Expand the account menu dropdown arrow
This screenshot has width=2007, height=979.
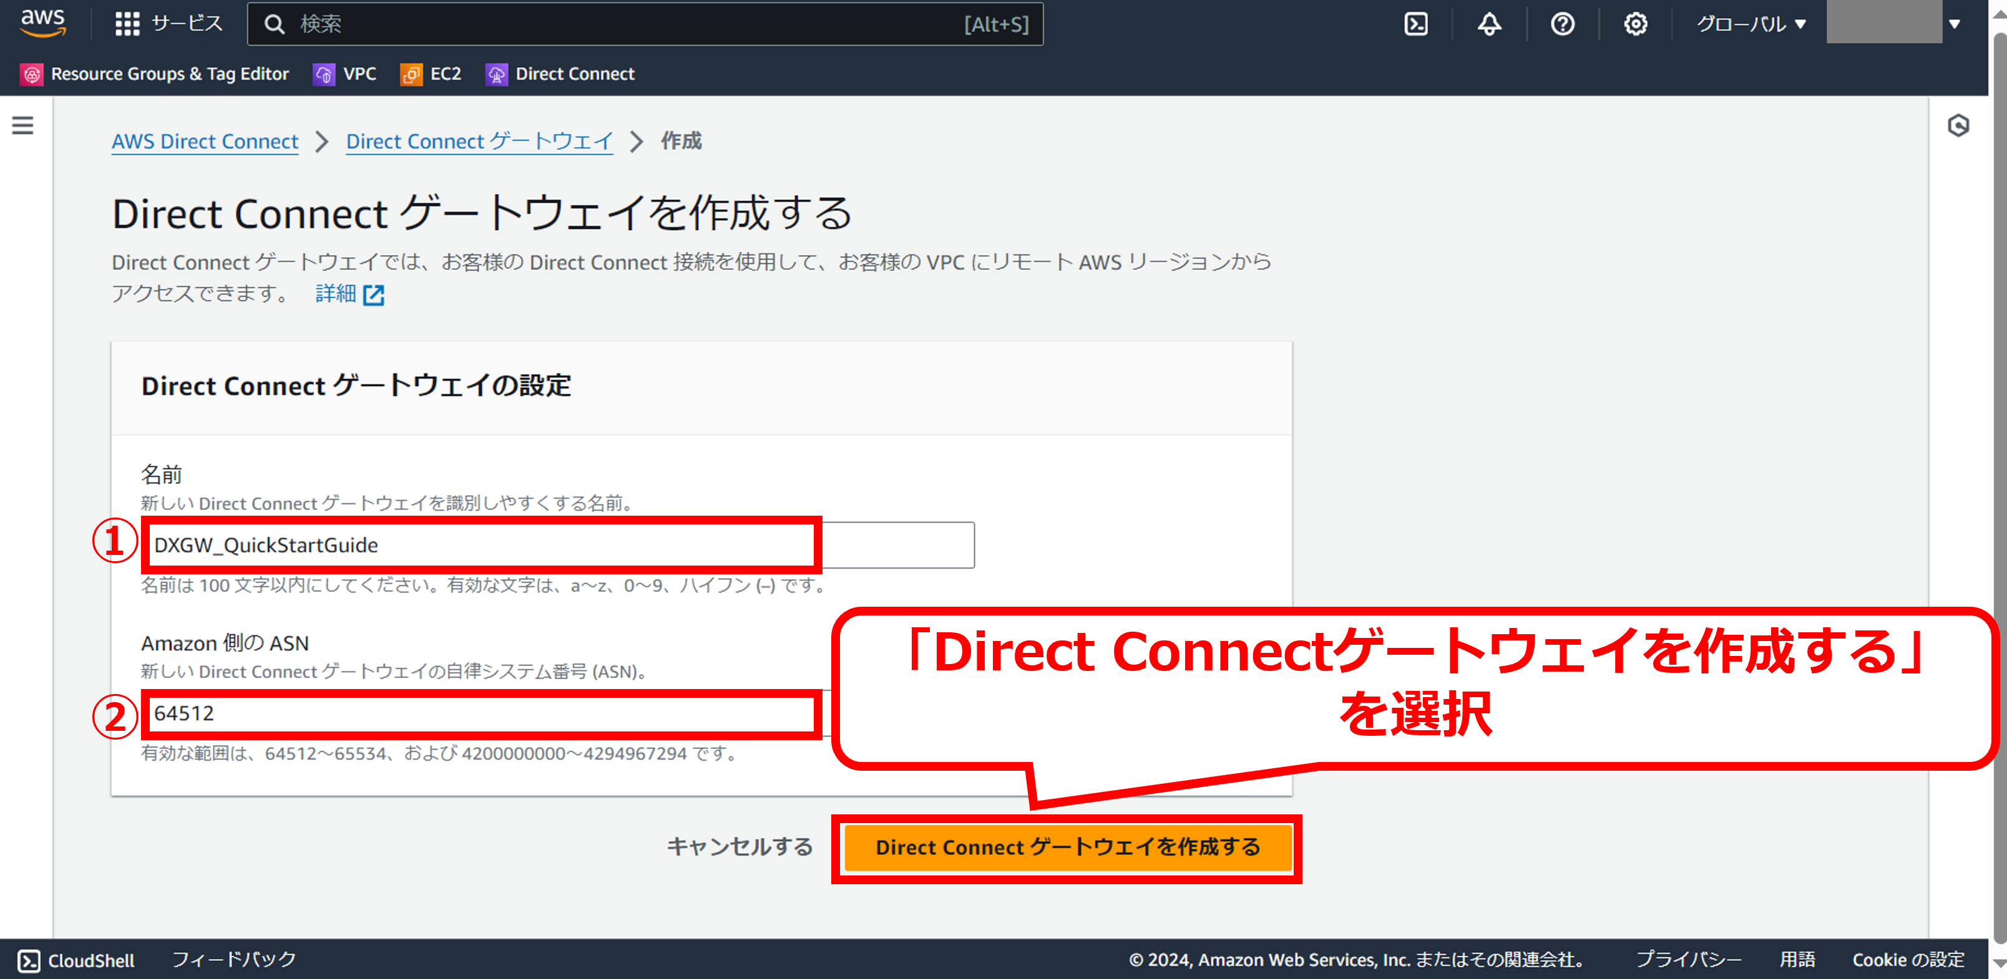pos(1954,24)
